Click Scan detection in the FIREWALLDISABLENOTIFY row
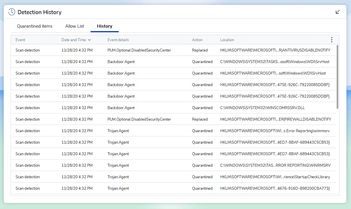The image size is (351, 209). pos(28,119)
